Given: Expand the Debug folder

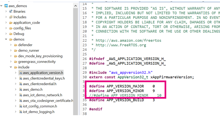Looking at the screenshot, I should tap(6, 34).
